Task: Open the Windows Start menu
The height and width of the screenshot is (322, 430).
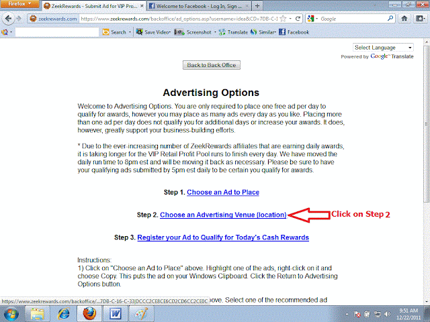Action: 11,314
